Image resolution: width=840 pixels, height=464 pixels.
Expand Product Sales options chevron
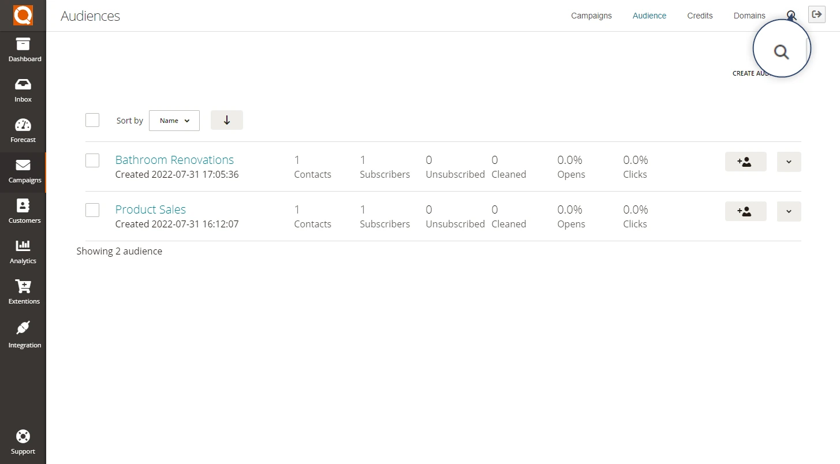tap(789, 212)
